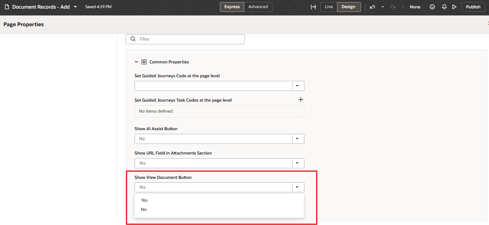Toggle to Live mode

329,7
